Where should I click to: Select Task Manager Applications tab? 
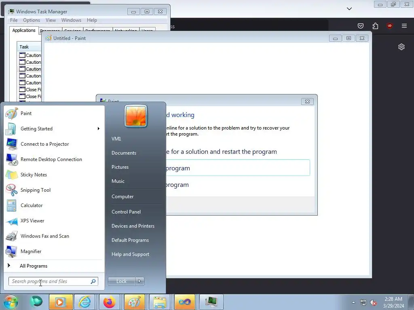coord(24,30)
